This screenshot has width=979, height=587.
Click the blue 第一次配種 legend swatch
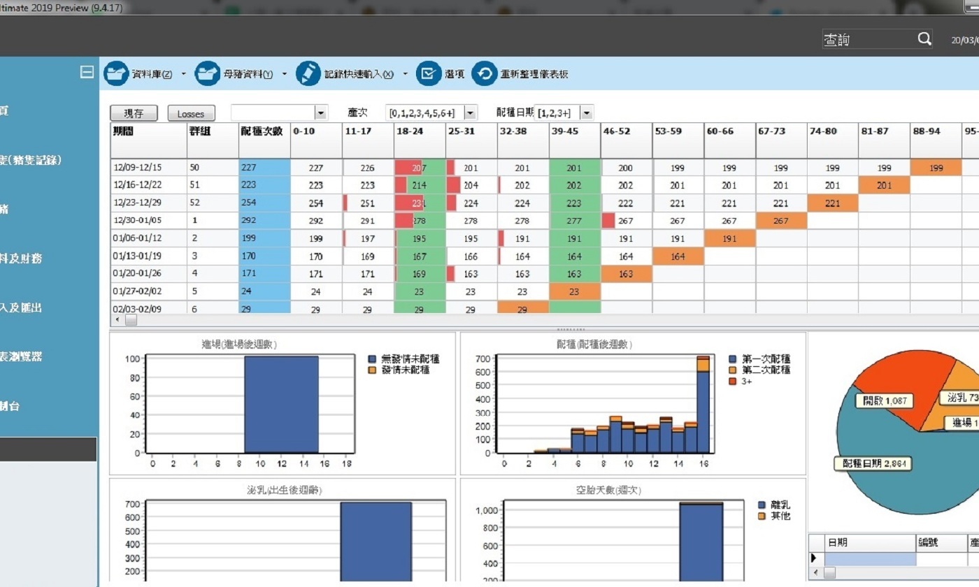[732, 358]
